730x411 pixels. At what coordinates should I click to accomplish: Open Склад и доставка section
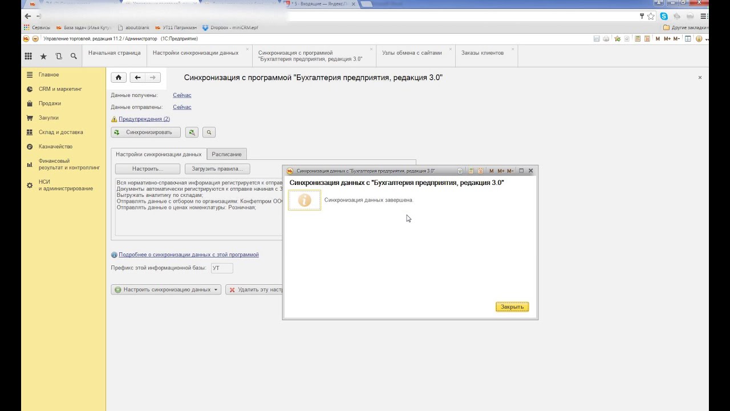point(60,132)
